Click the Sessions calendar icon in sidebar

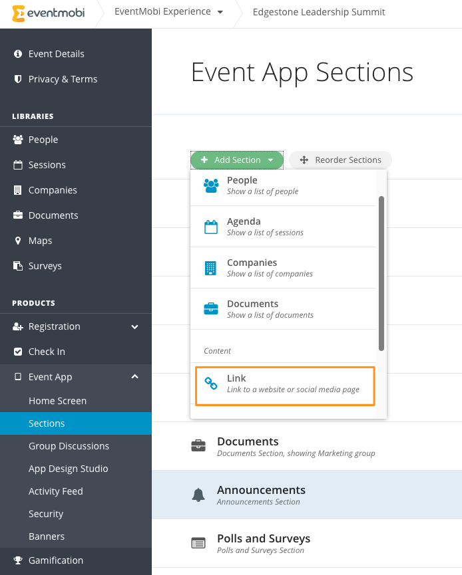[17, 165]
